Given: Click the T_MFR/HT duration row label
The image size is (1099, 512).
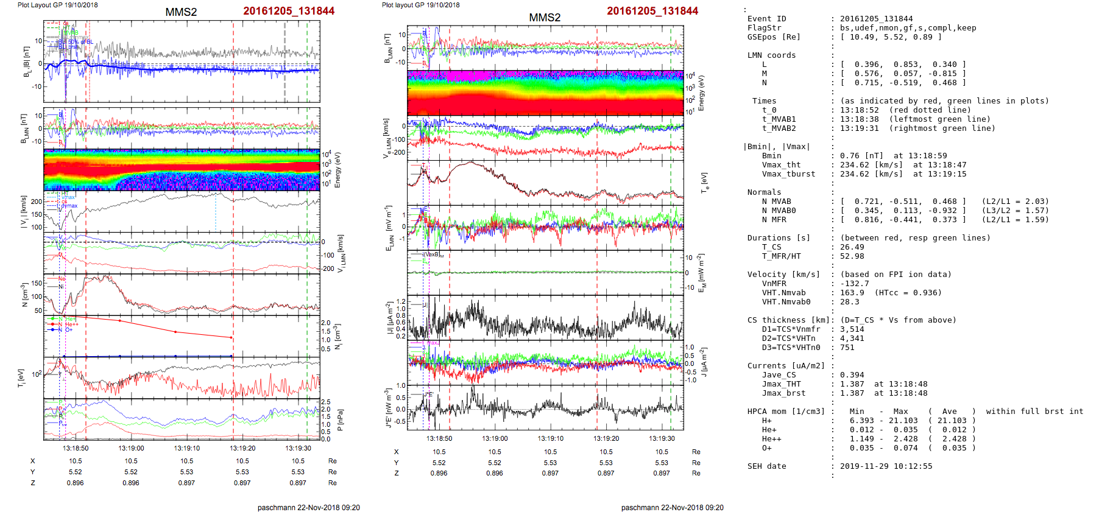Looking at the screenshot, I should (781, 256).
